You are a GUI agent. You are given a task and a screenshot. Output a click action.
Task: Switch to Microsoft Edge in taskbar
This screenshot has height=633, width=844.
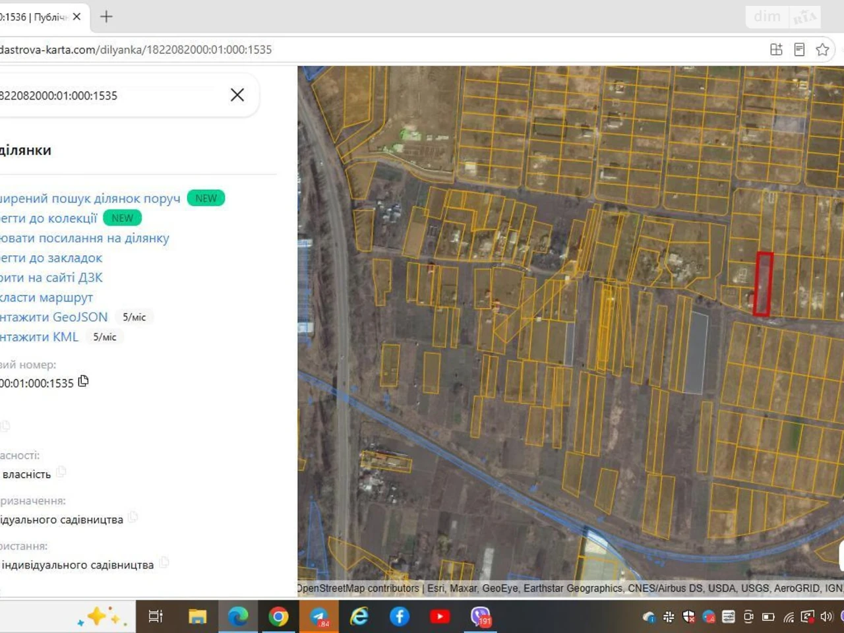238,617
